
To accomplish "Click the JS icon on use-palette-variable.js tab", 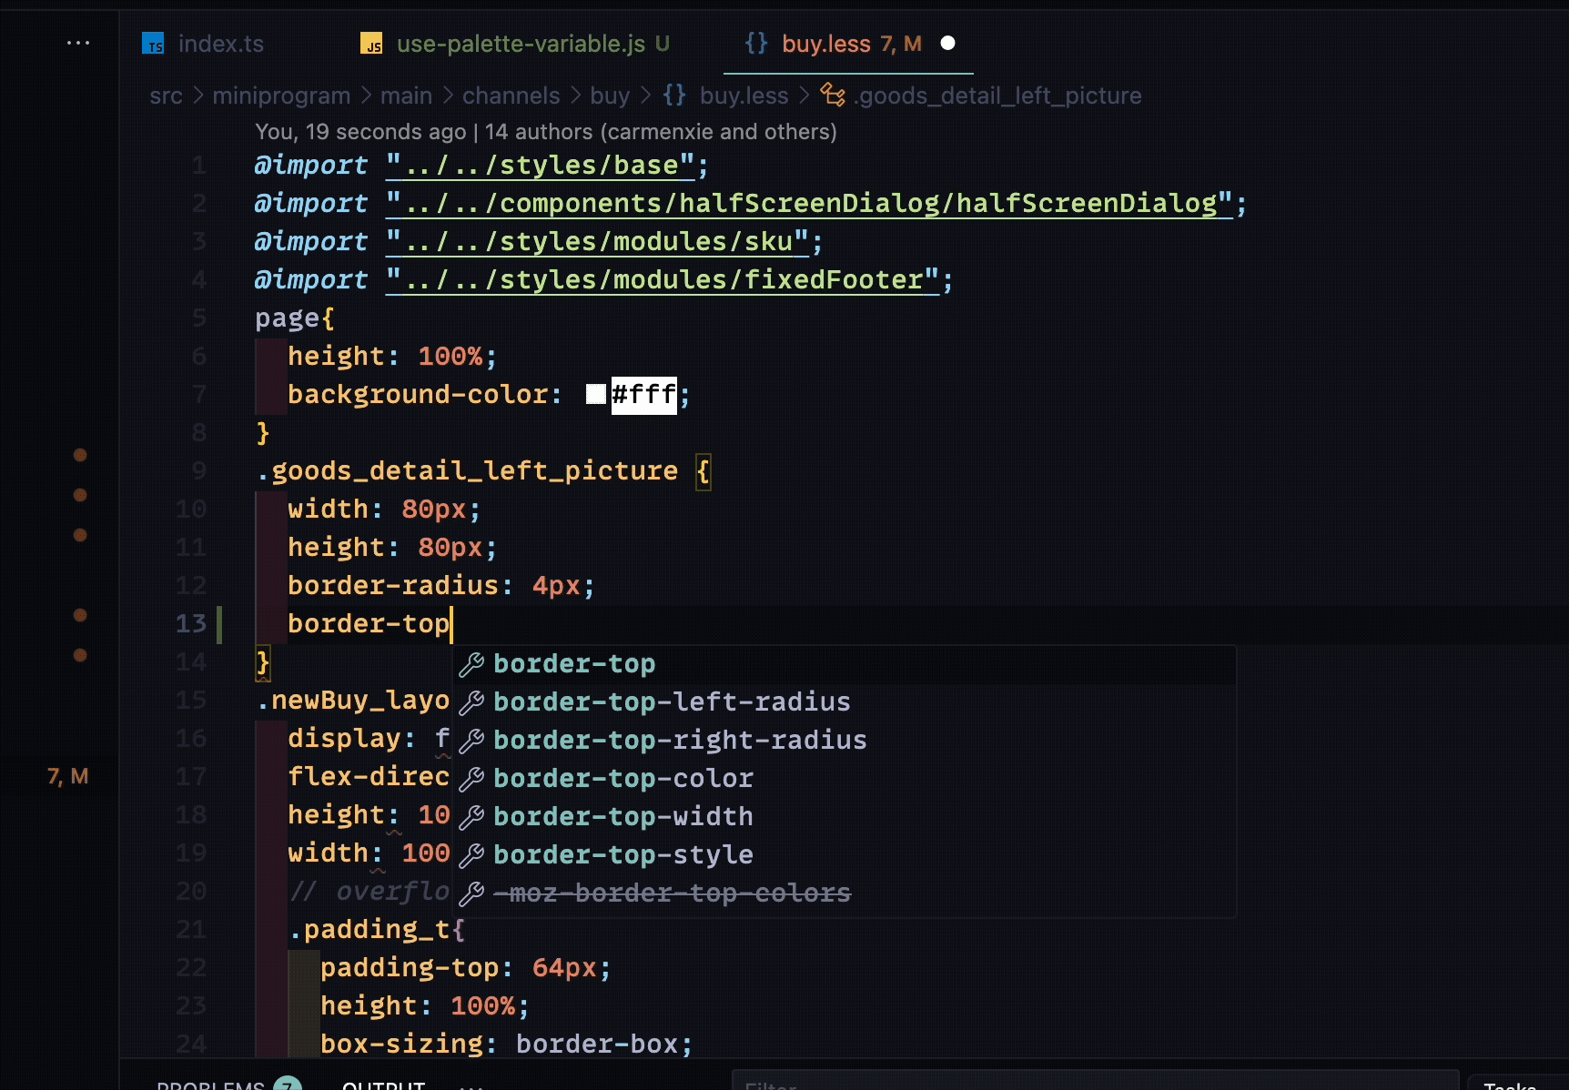I will coord(371,44).
